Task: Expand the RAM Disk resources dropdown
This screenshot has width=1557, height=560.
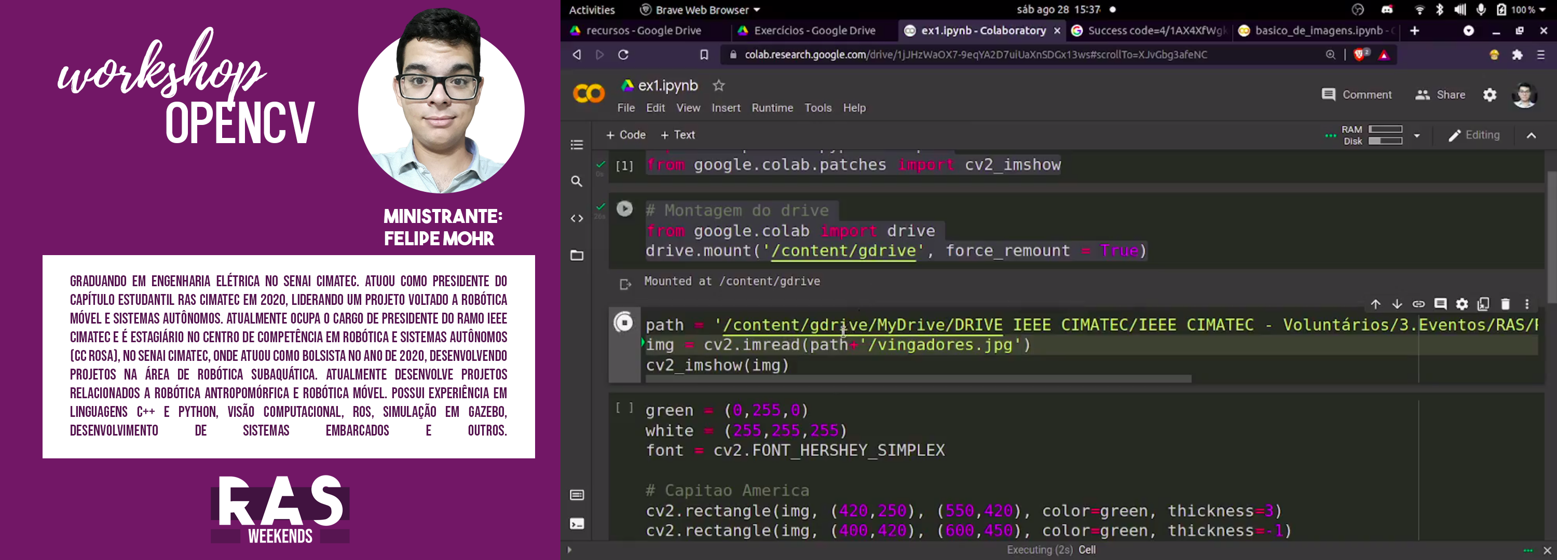Action: [1416, 135]
